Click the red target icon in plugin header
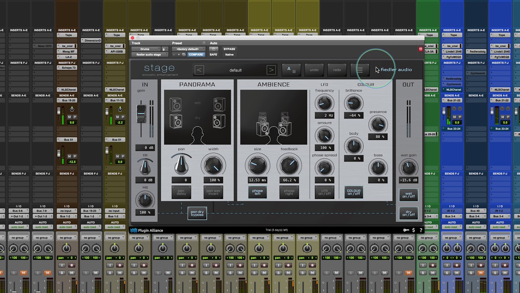The width and height of the screenshot is (520, 293). [x=420, y=49]
